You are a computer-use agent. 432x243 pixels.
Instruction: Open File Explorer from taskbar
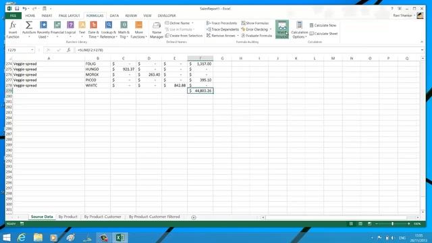[38, 238]
